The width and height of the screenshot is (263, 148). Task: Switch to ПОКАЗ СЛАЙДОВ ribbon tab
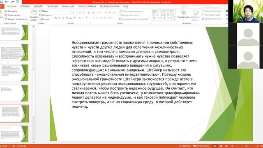(87, 7)
